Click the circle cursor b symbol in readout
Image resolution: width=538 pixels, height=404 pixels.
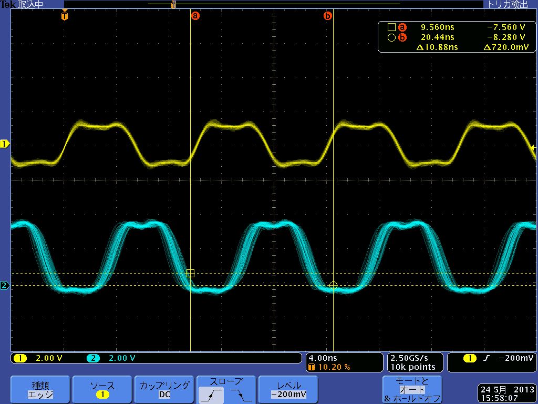[x=391, y=37]
